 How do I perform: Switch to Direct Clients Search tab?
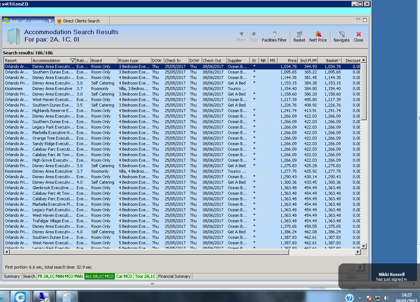(x=81, y=21)
